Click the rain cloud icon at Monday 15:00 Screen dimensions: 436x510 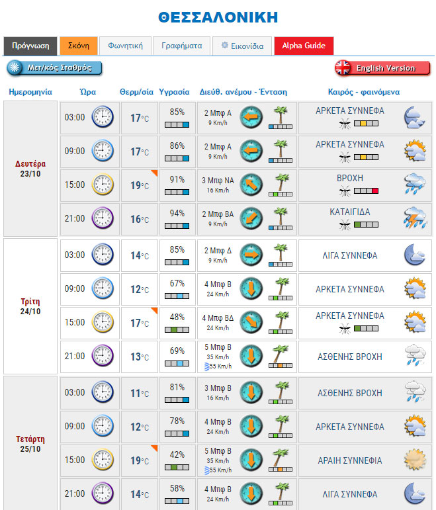pyautogui.click(x=414, y=185)
